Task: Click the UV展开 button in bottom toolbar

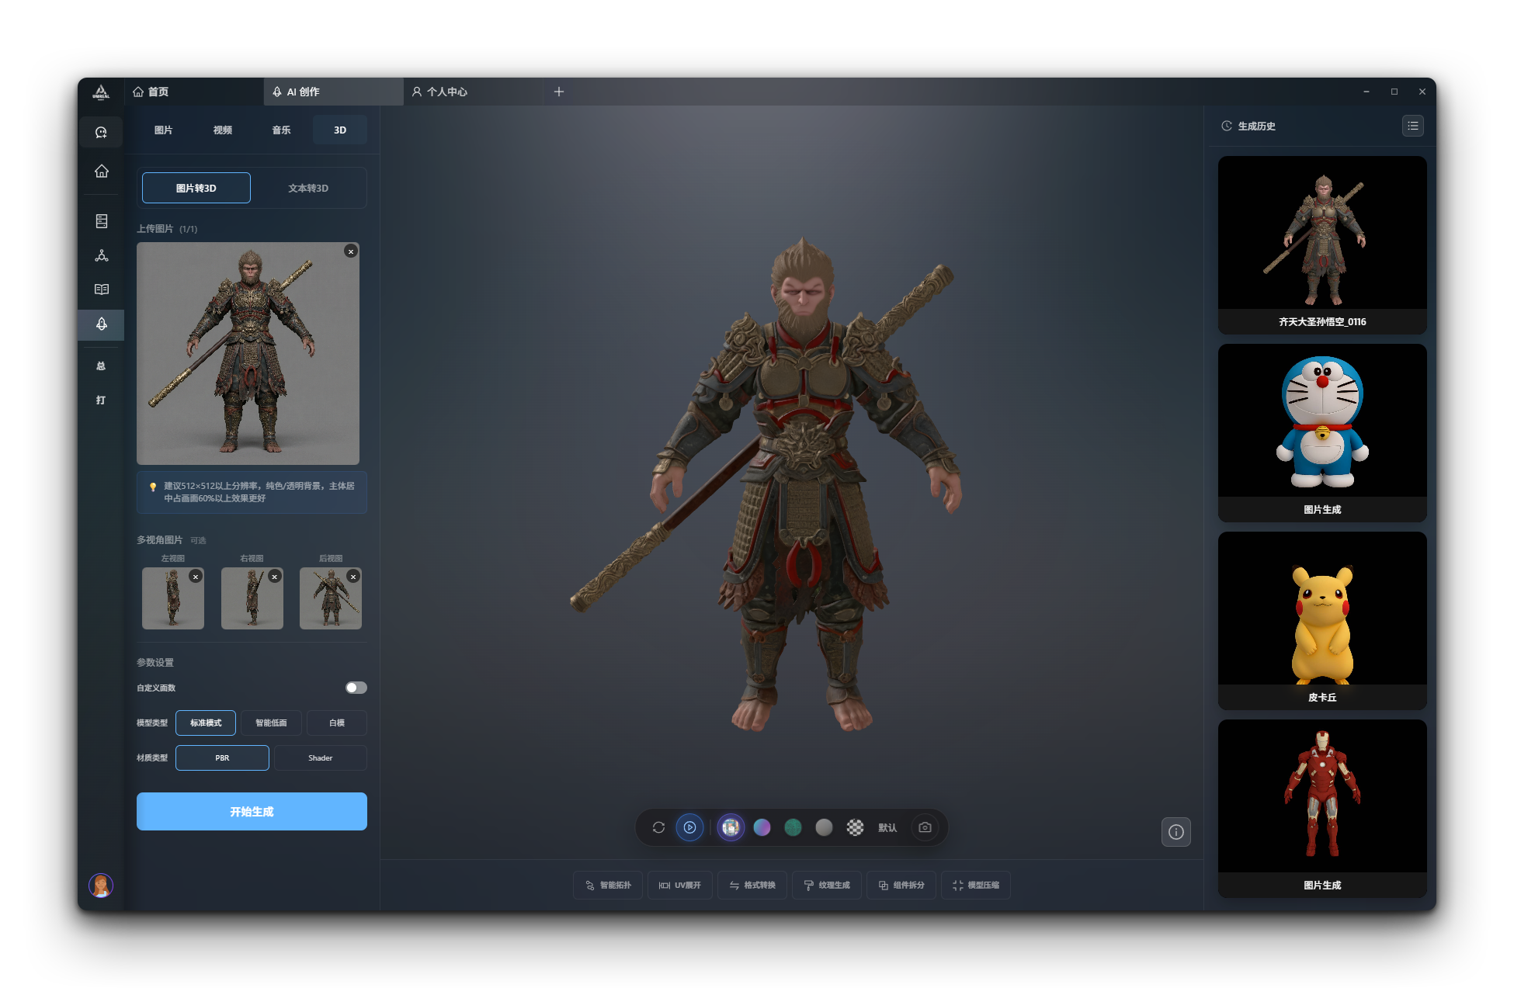Action: [679, 885]
